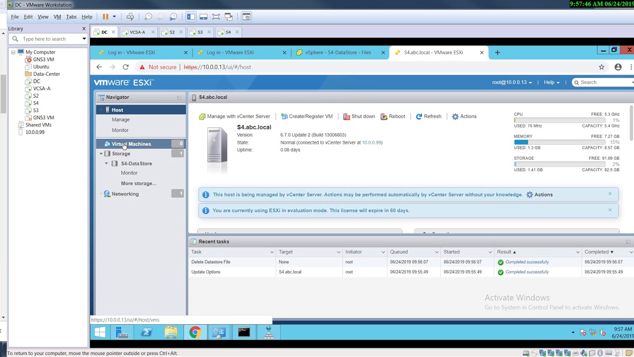Open Networking in the Navigator
The image size is (634, 357).
click(125, 194)
